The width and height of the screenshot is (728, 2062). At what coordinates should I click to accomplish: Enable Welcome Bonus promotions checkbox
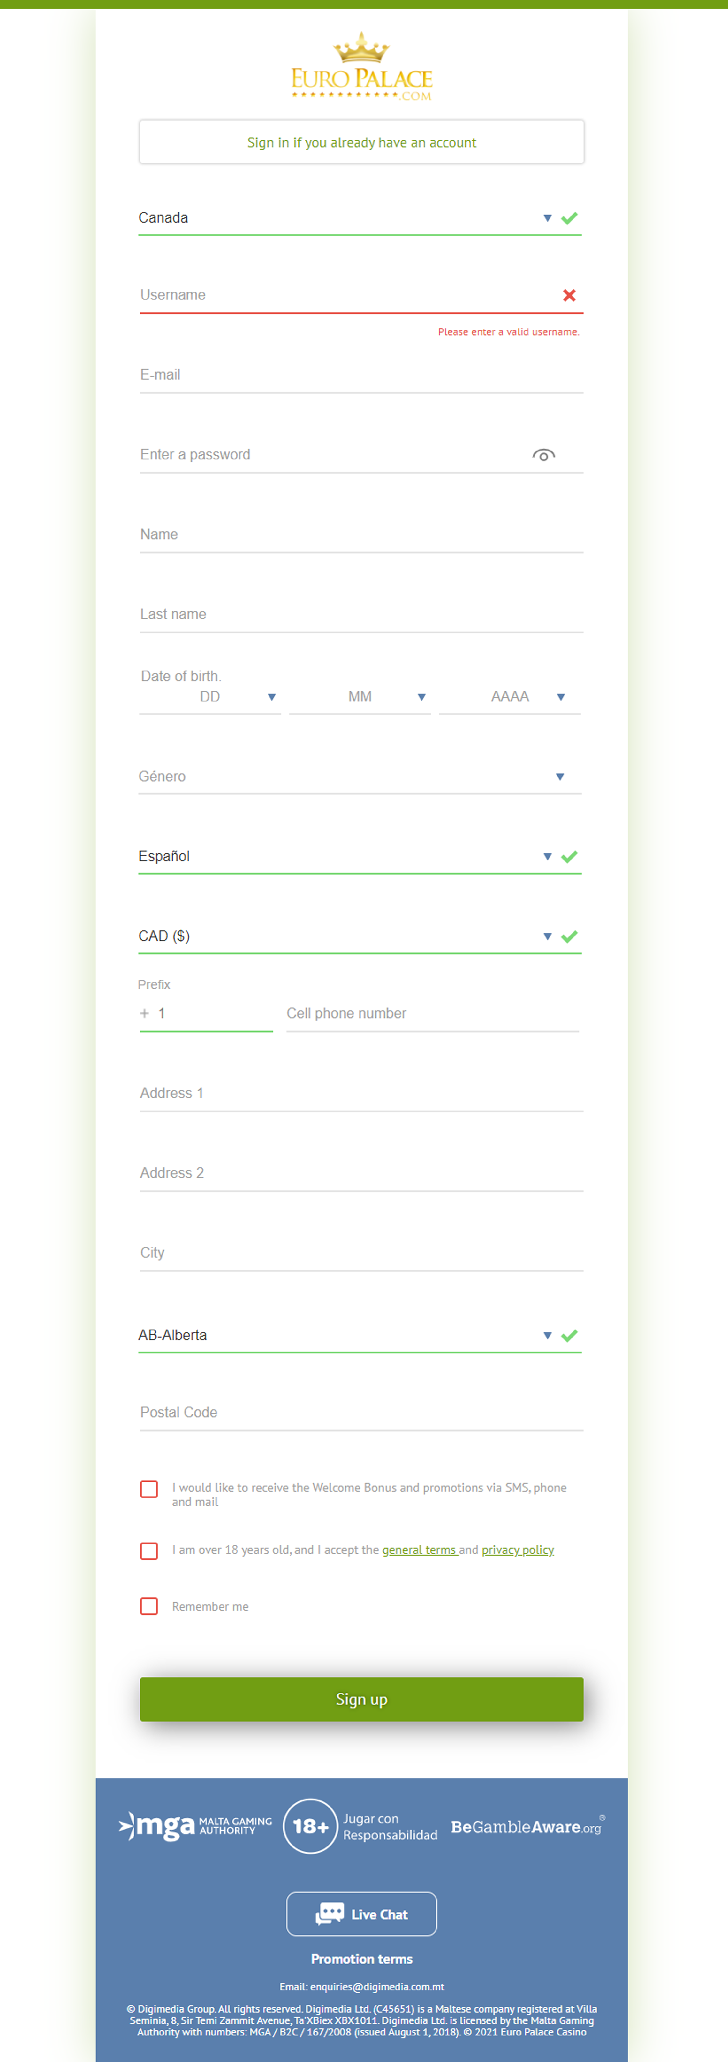(x=149, y=1489)
